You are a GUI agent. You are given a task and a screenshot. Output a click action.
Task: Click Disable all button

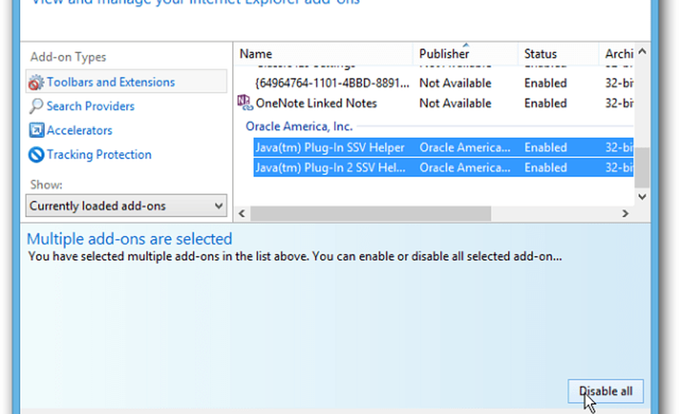click(606, 391)
